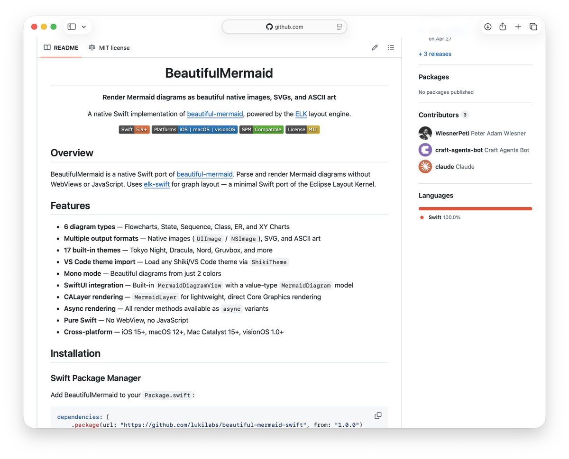Click the Features heading

tap(70, 206)
